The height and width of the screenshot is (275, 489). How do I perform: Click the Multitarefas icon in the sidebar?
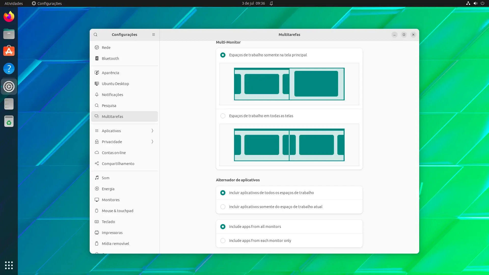click(x=97, y=116)
